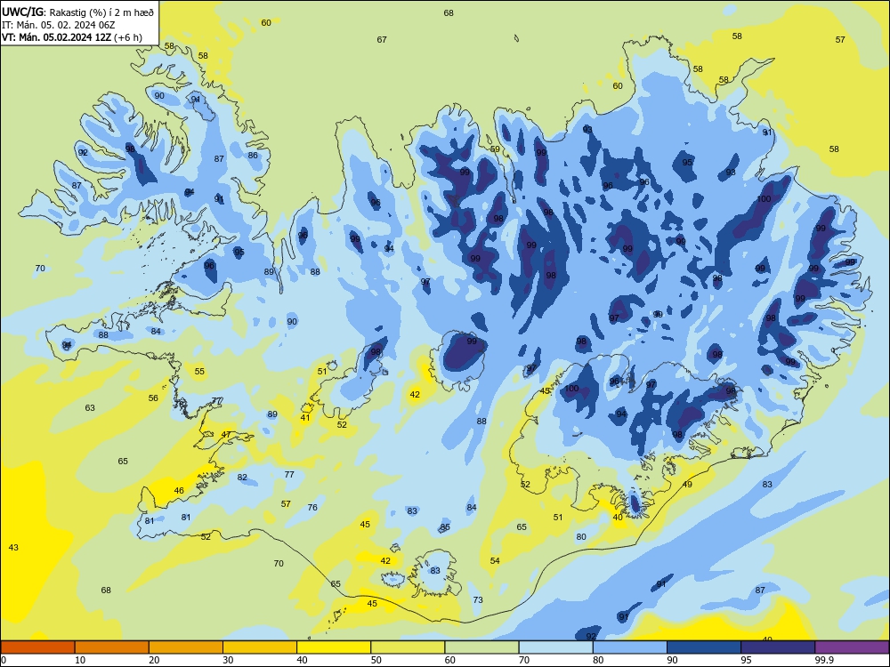Click the map value '82' on the map
This screenshot has width=890, height=667.
[x=242, y=478]
